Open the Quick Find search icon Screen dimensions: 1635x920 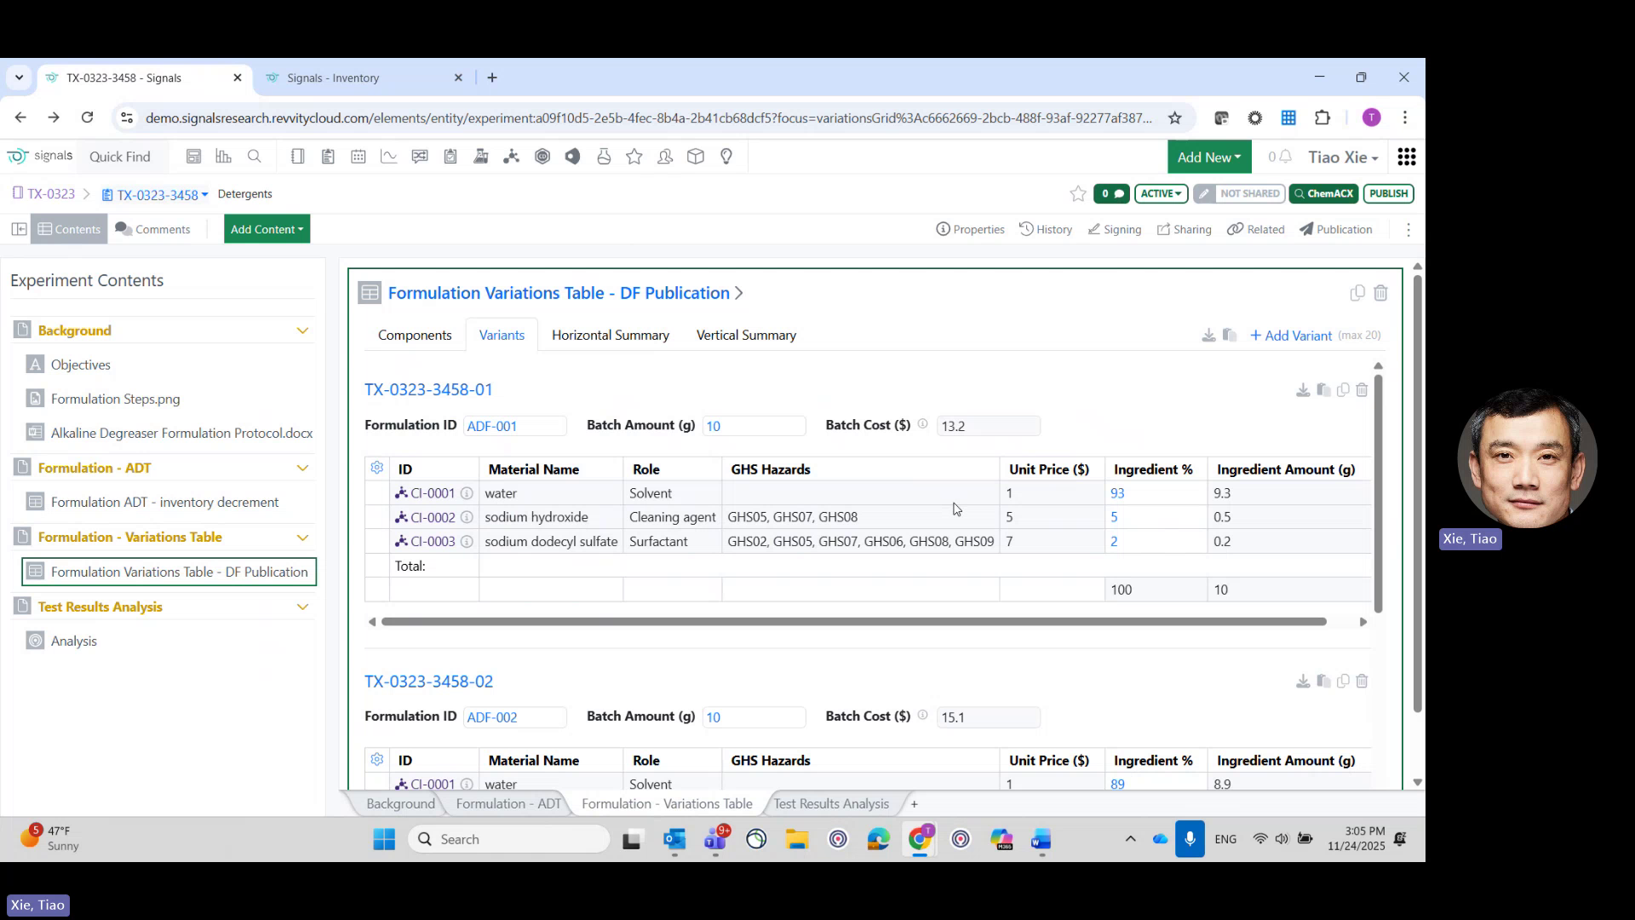tap(255, 156)
